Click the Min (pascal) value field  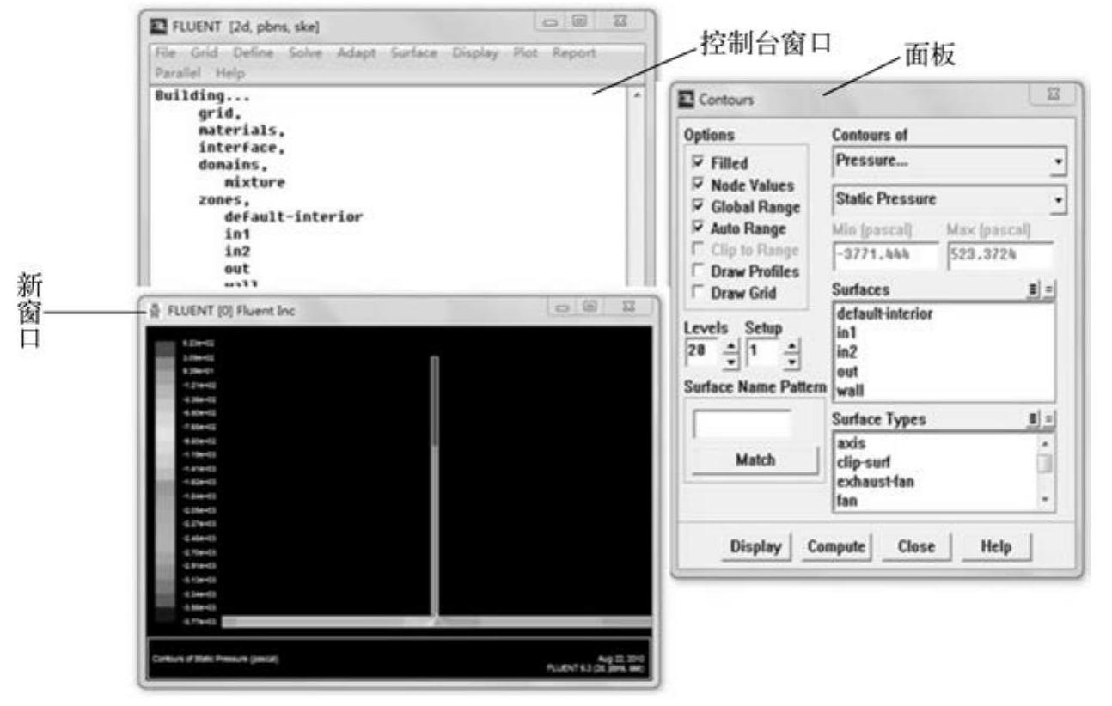point(885,256)
